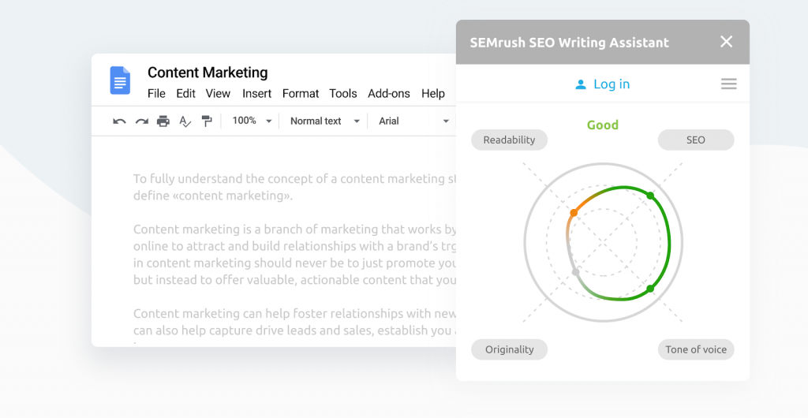Expand the 100% zoom dropdown

click(252, 121)
